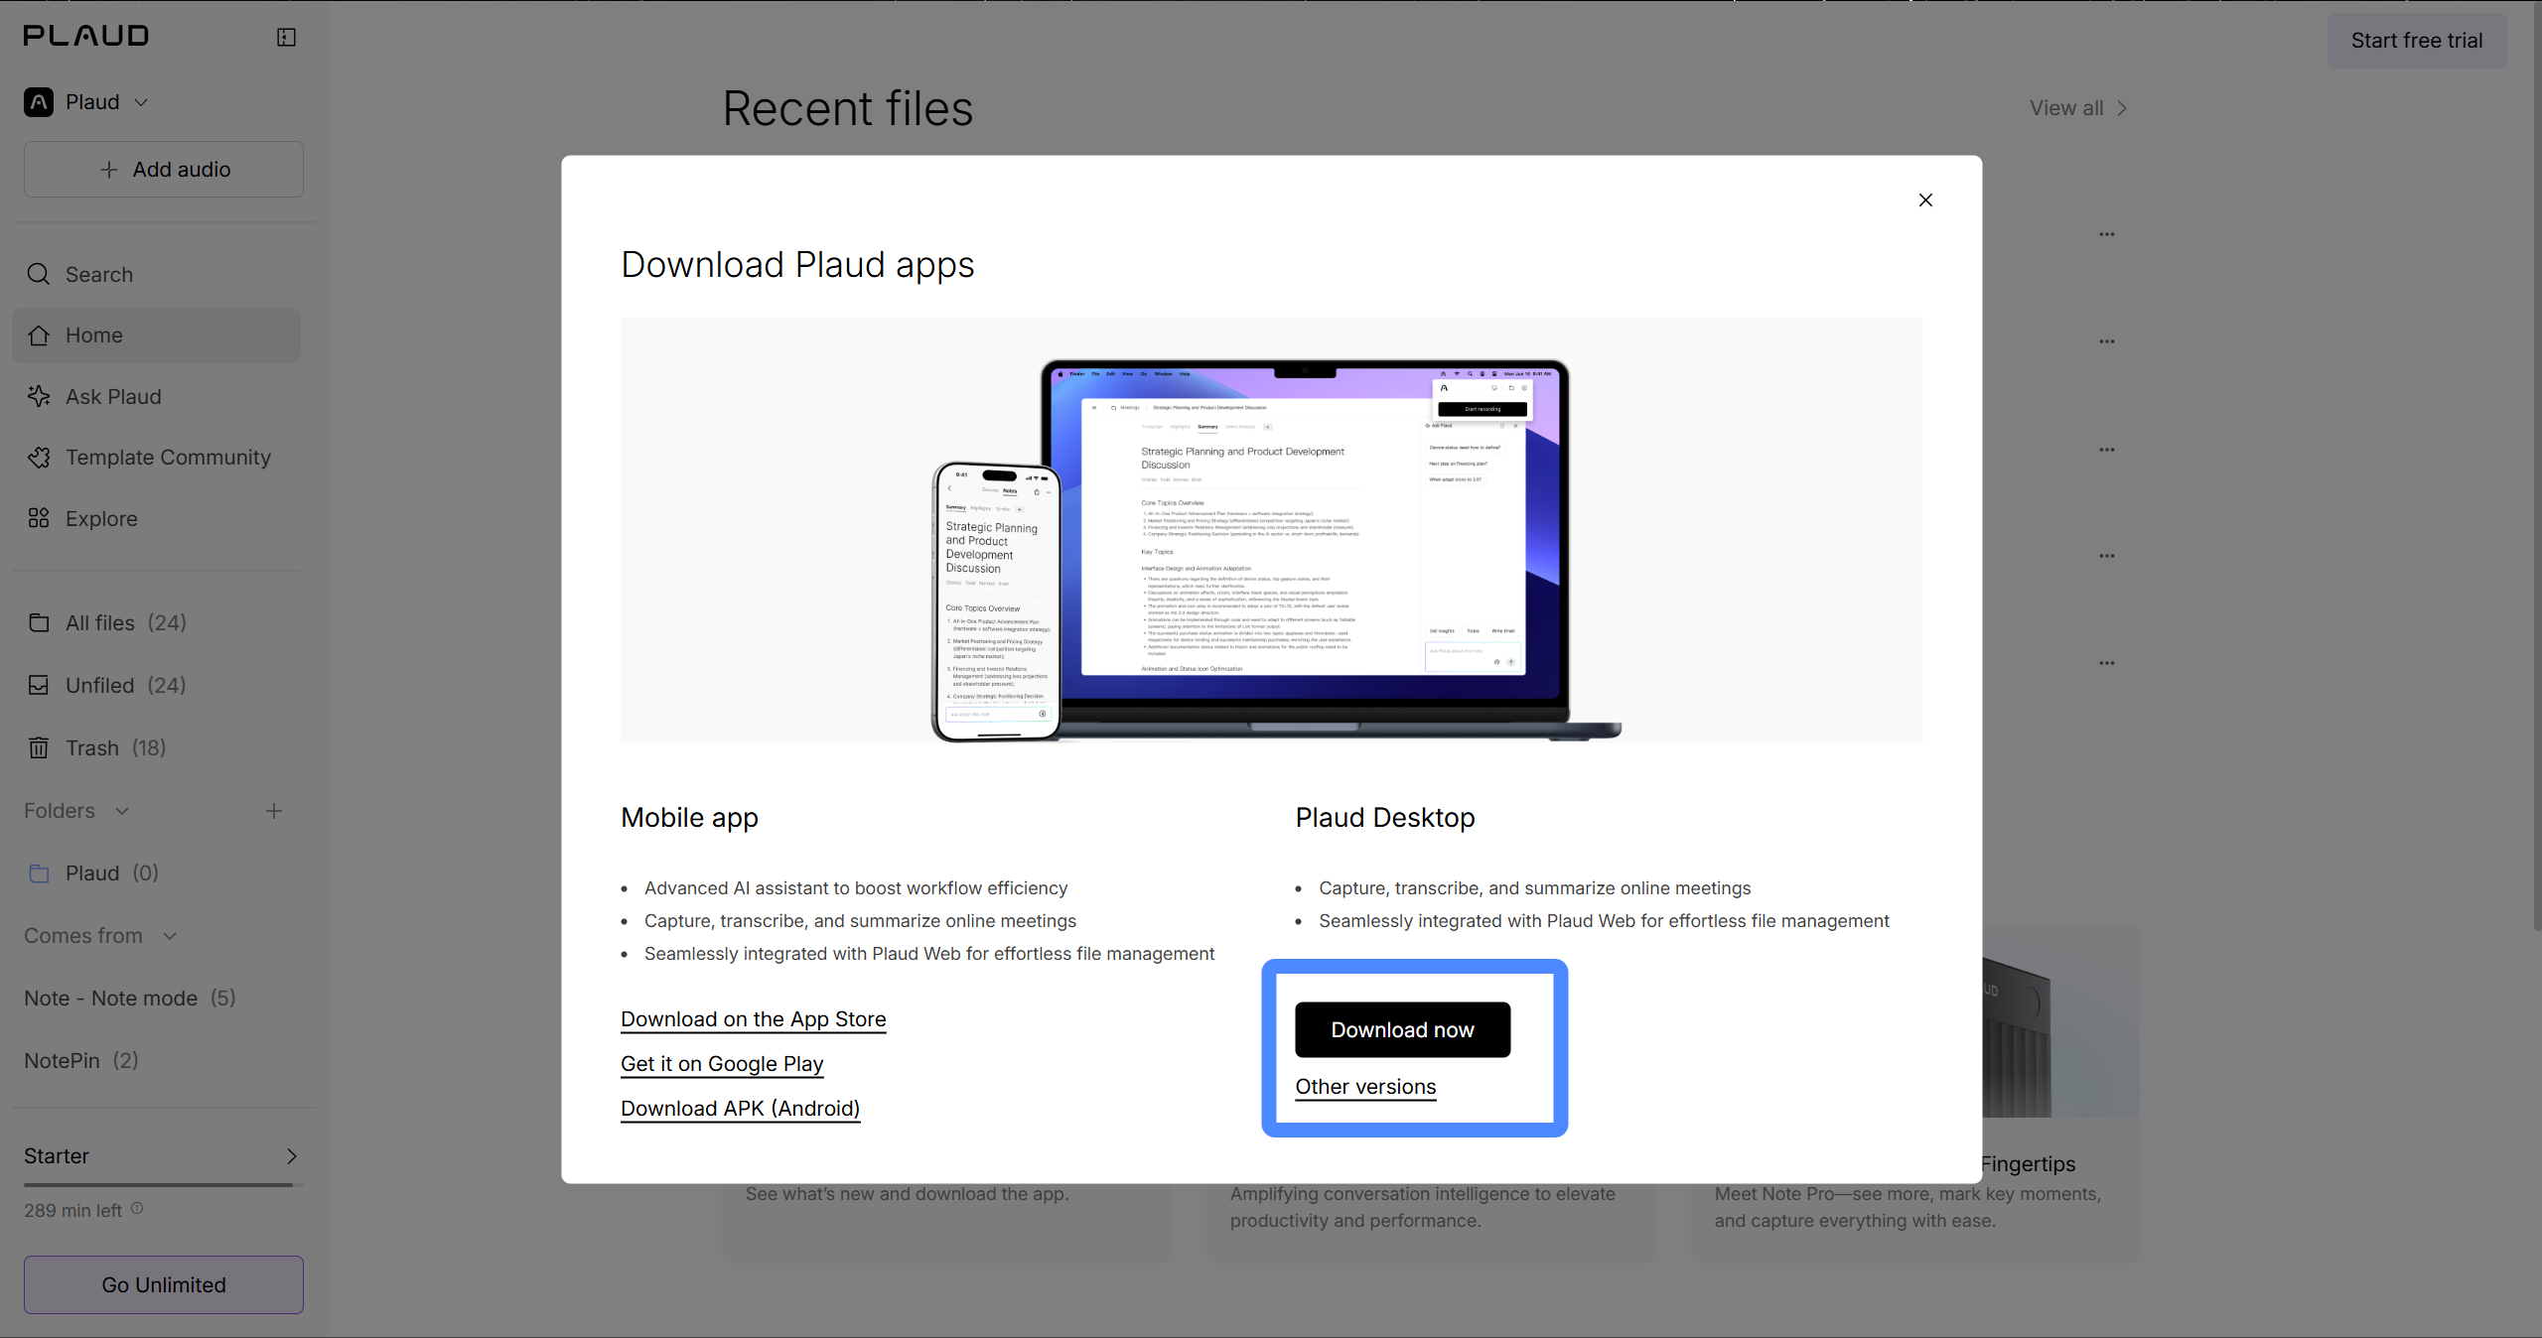Select NotePin (2) source
The image size is (2542, 1338).
click(x=81, y=1061)
